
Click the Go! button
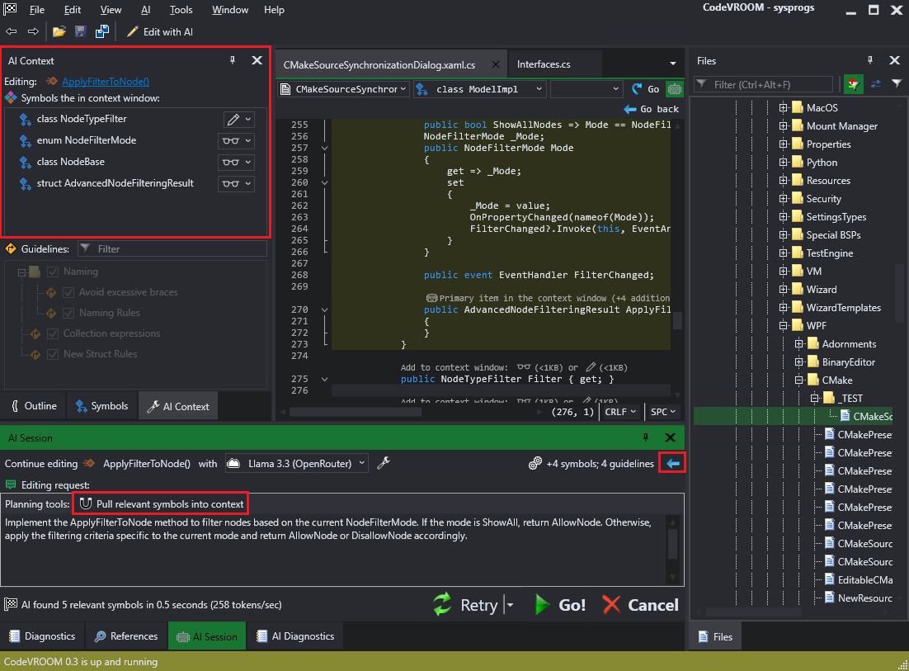click(x=560, y=605)
